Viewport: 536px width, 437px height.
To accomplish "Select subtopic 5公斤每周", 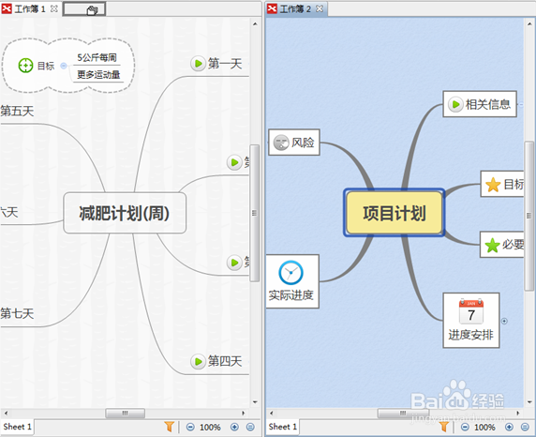I will 97,57.
